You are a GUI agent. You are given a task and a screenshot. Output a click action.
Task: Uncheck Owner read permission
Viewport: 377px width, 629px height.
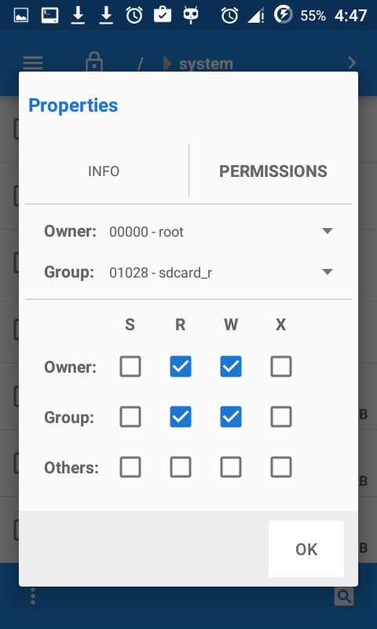click(181, 366)
